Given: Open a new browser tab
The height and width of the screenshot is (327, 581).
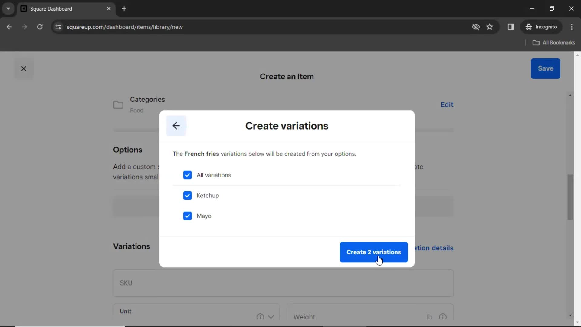Looking at the screenshot, I should [124, 9].
